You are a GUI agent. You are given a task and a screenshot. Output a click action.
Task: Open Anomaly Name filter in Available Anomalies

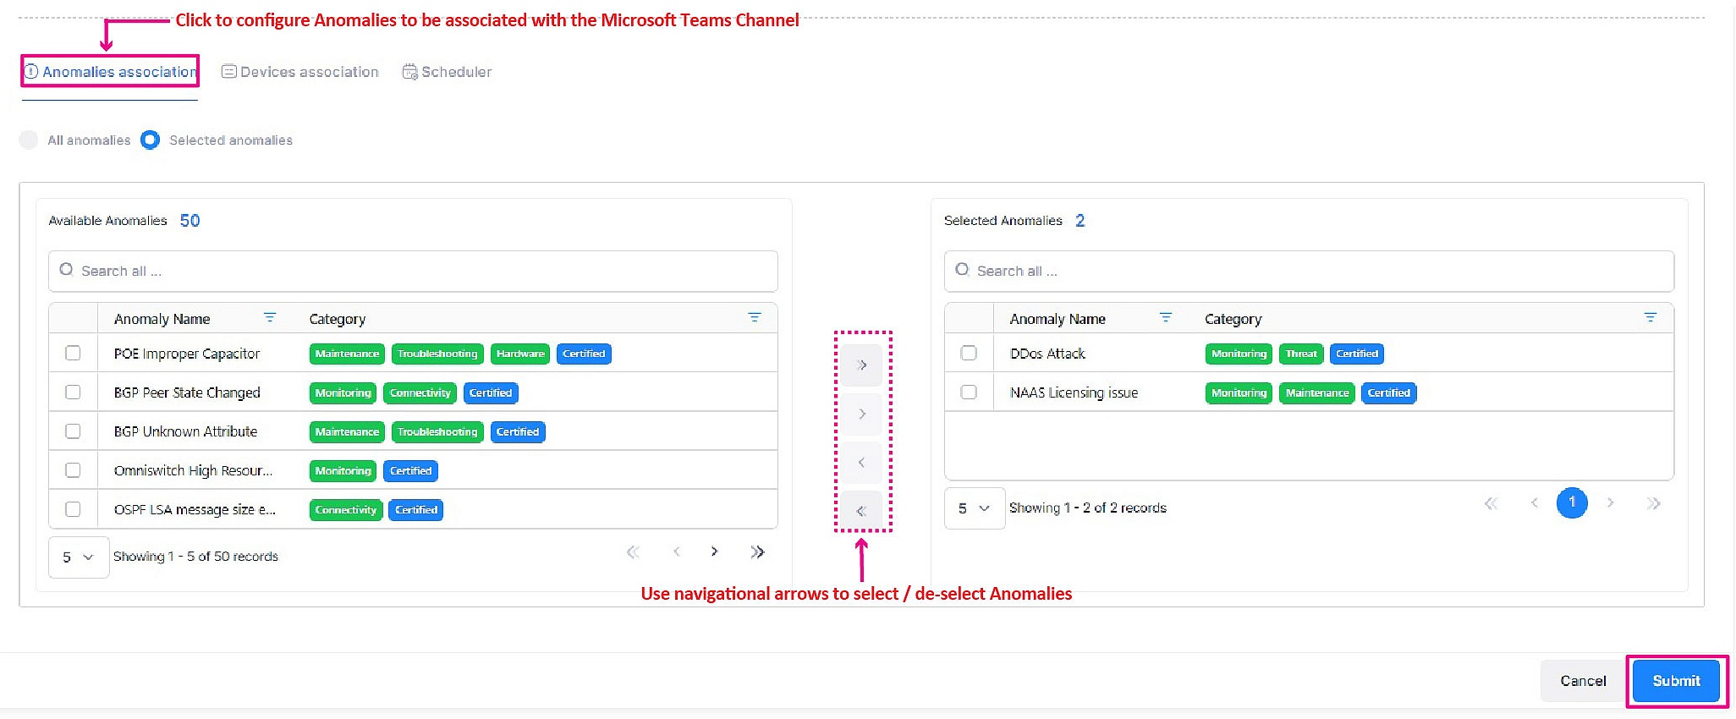(x=270, y=318)
